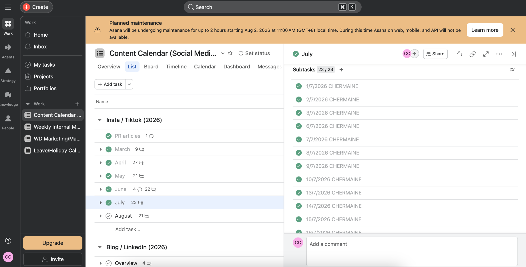Click the CC assignee avatar on July task
The height and width of the screenshot is (267, 526).
(x=407, y=54)
